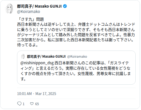
Task: Click the quoted text line ending 抗議しま
Action: click(x=76, y=74)
